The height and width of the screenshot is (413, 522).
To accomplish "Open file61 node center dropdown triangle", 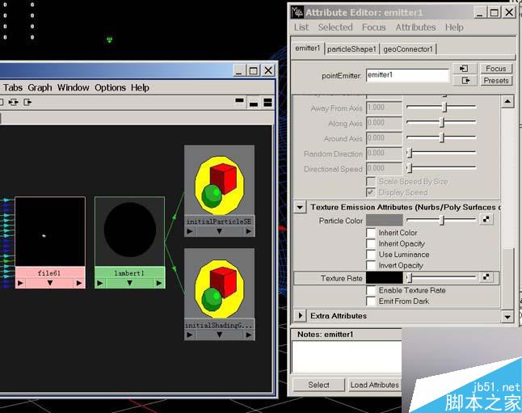I will (50, 283).
